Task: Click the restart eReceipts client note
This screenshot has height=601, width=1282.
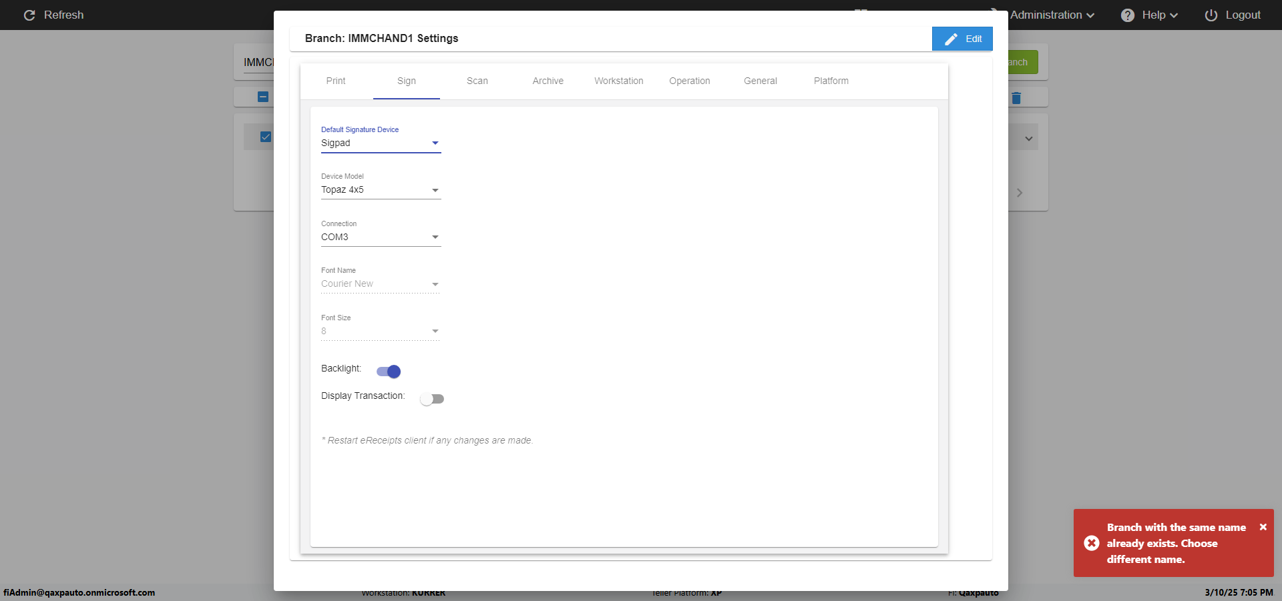Action: click(x=427, y=441)
